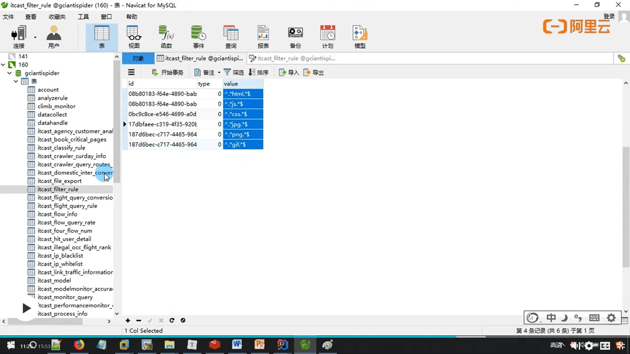Click the 备注 memo button

click(205, 72)
